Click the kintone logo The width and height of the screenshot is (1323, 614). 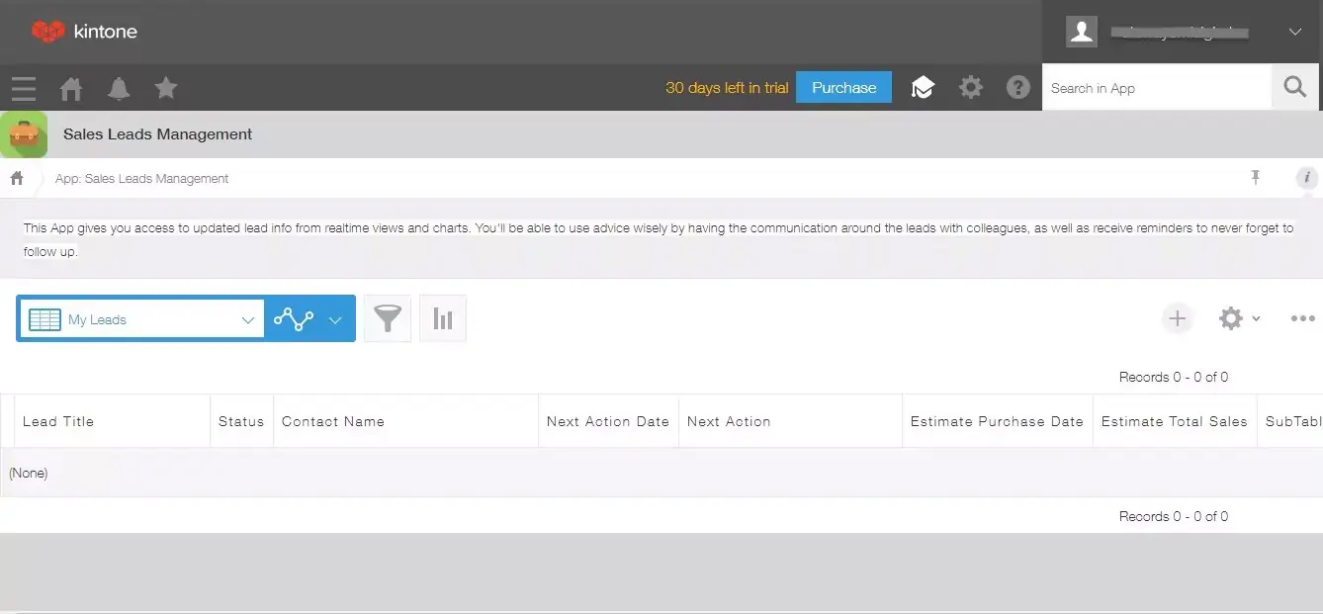pos(84,32)
